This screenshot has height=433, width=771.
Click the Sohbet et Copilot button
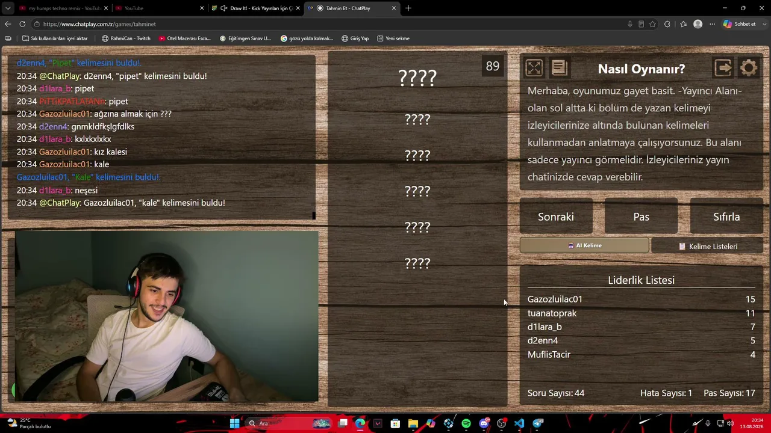coord(739,24)
